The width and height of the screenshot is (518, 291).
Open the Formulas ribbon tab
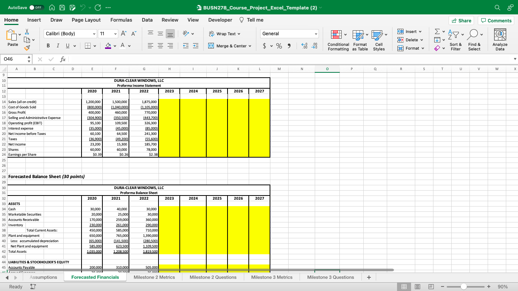(121, 20)
